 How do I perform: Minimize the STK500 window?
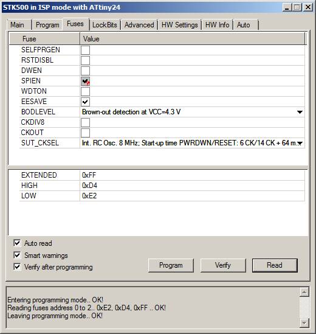(287, 8)
